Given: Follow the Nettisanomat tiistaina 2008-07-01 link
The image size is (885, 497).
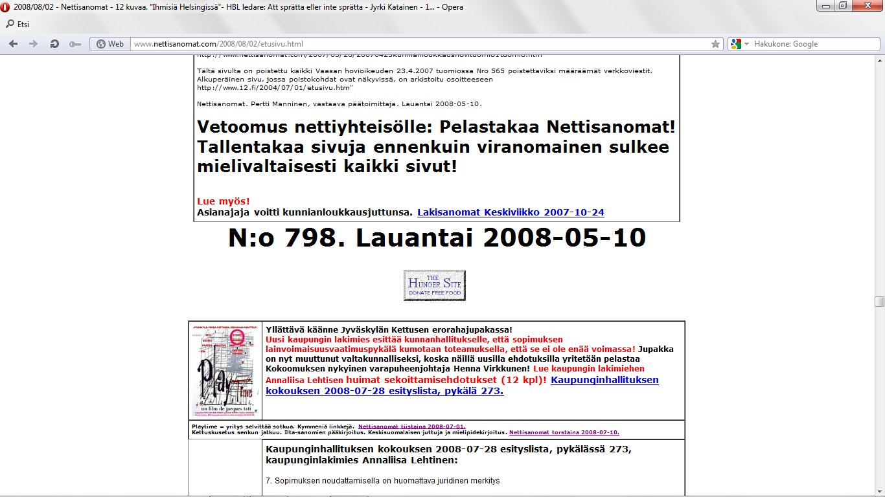Looking at the screenshot, I should tap(411, 426).
